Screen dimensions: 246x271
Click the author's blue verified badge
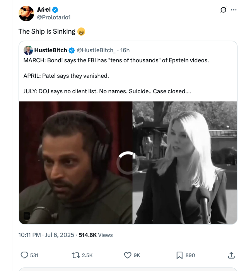point(55,10)
